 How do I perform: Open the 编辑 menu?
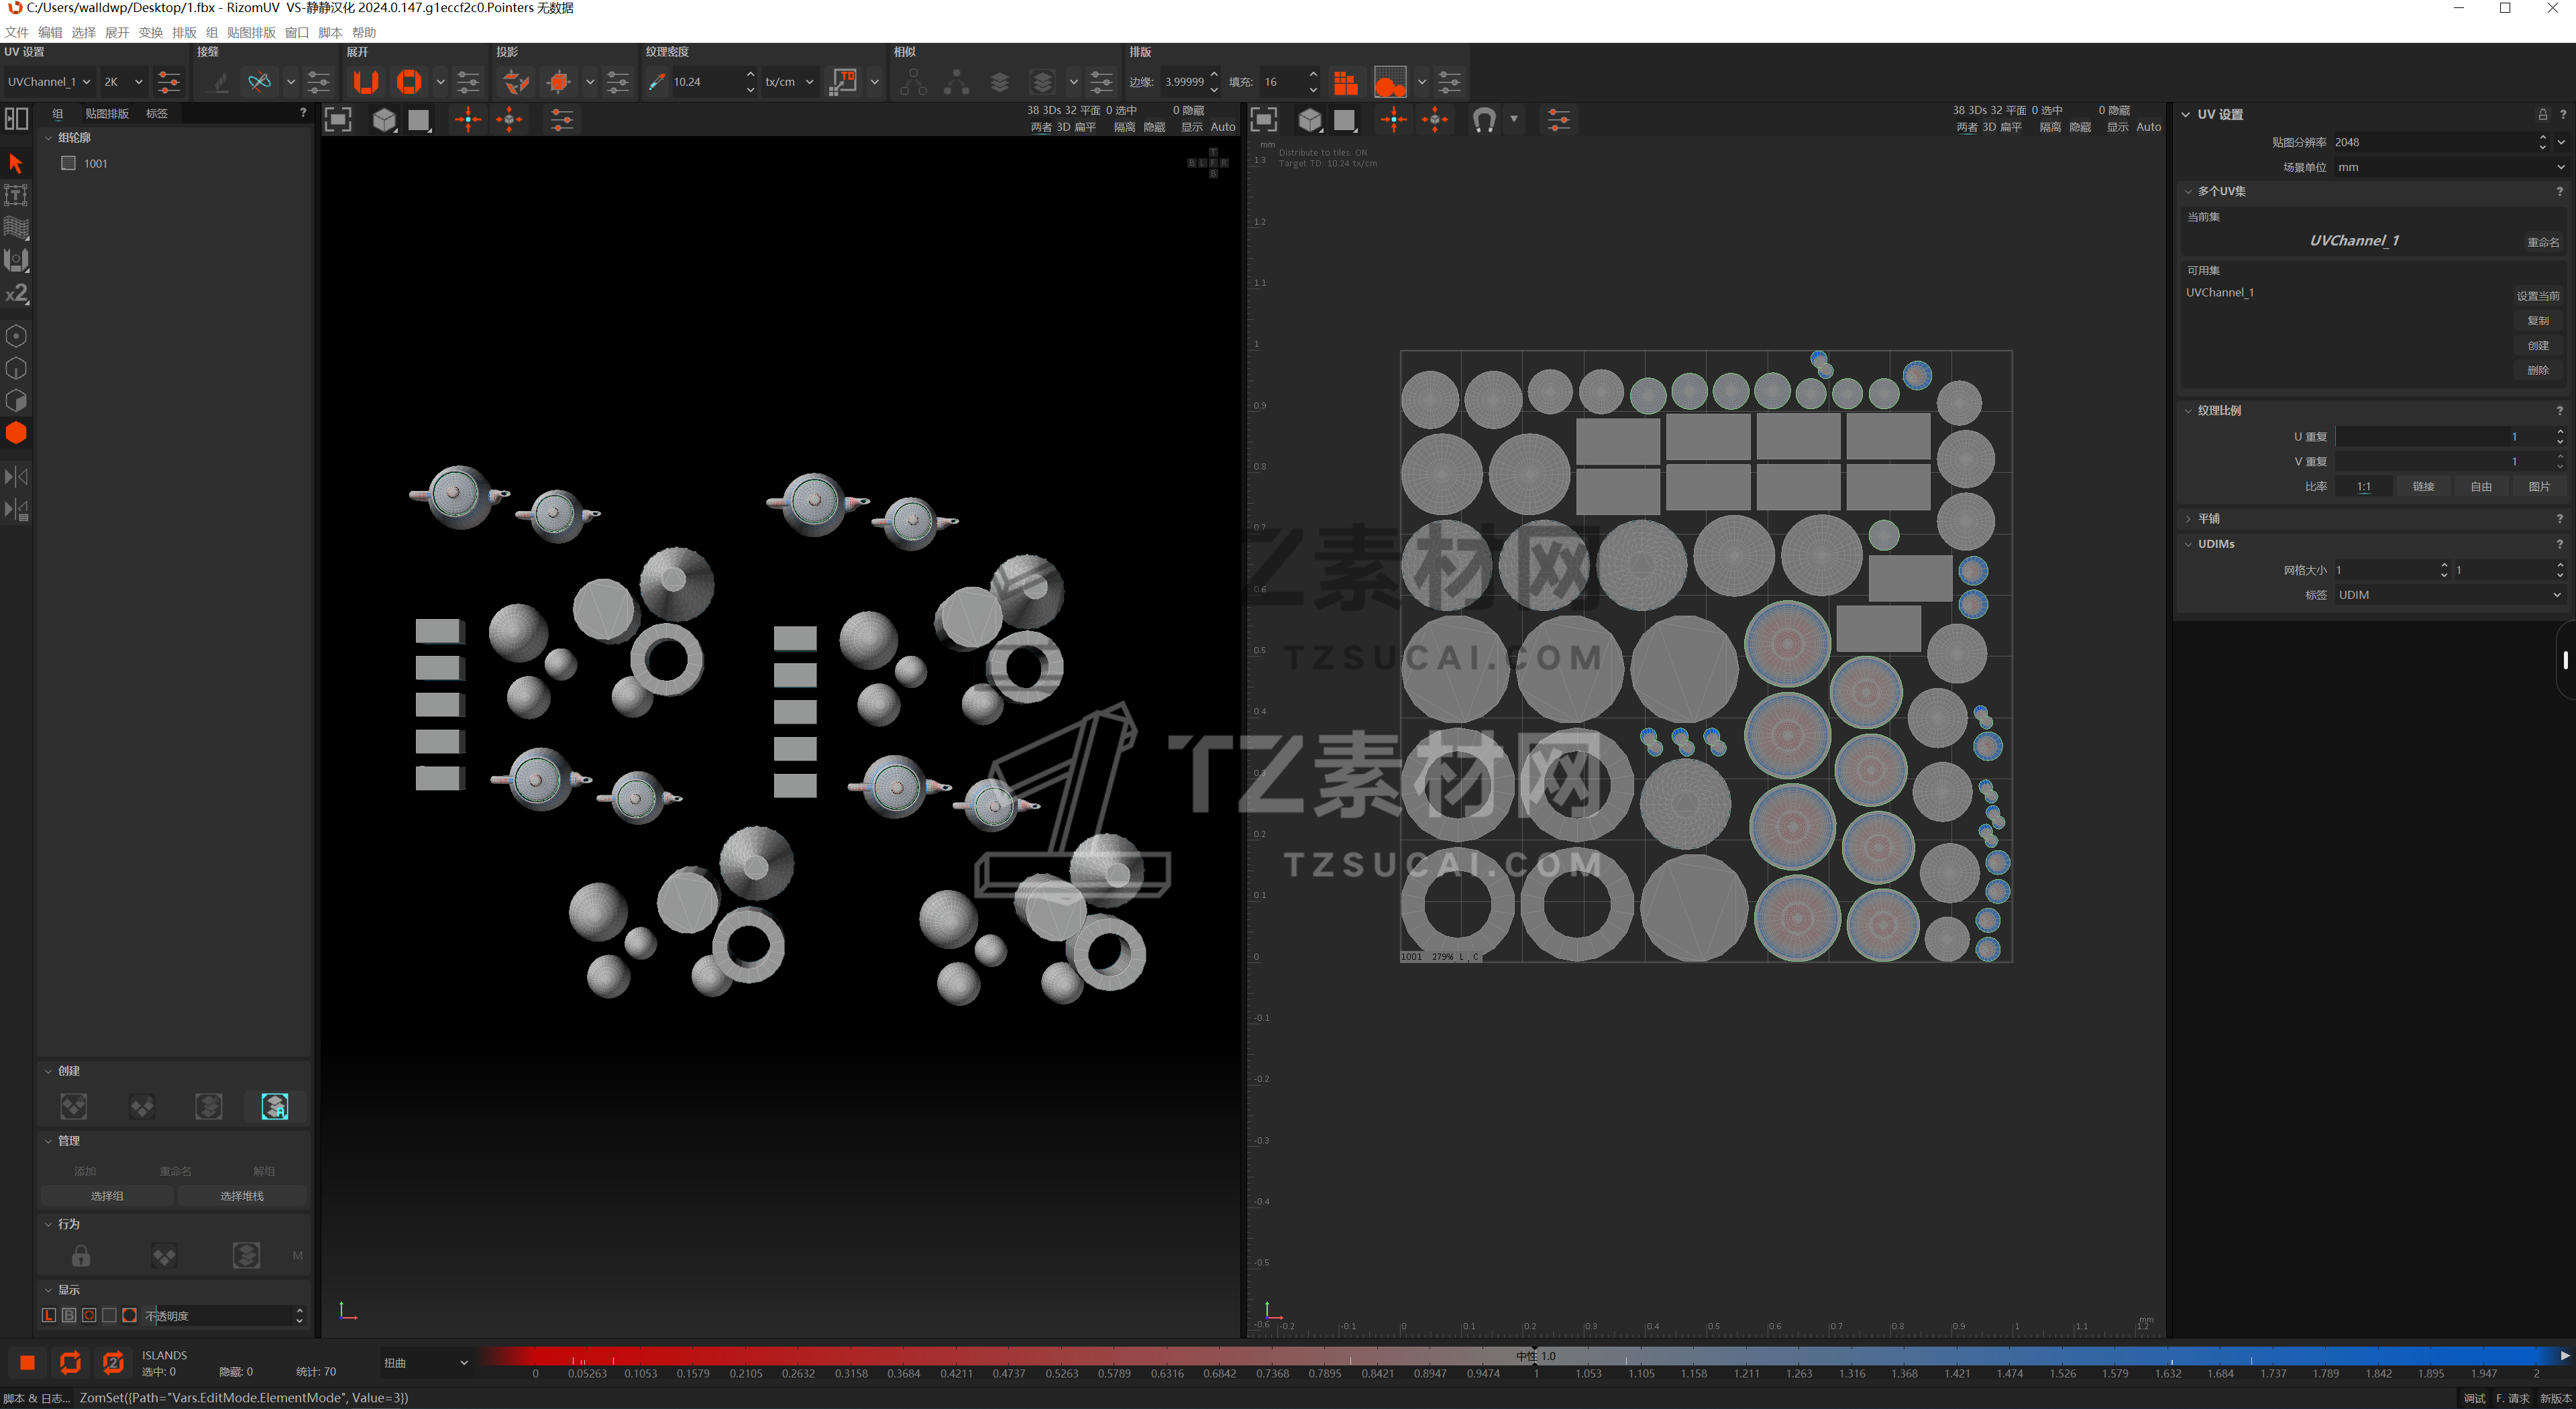coord(50,32)
